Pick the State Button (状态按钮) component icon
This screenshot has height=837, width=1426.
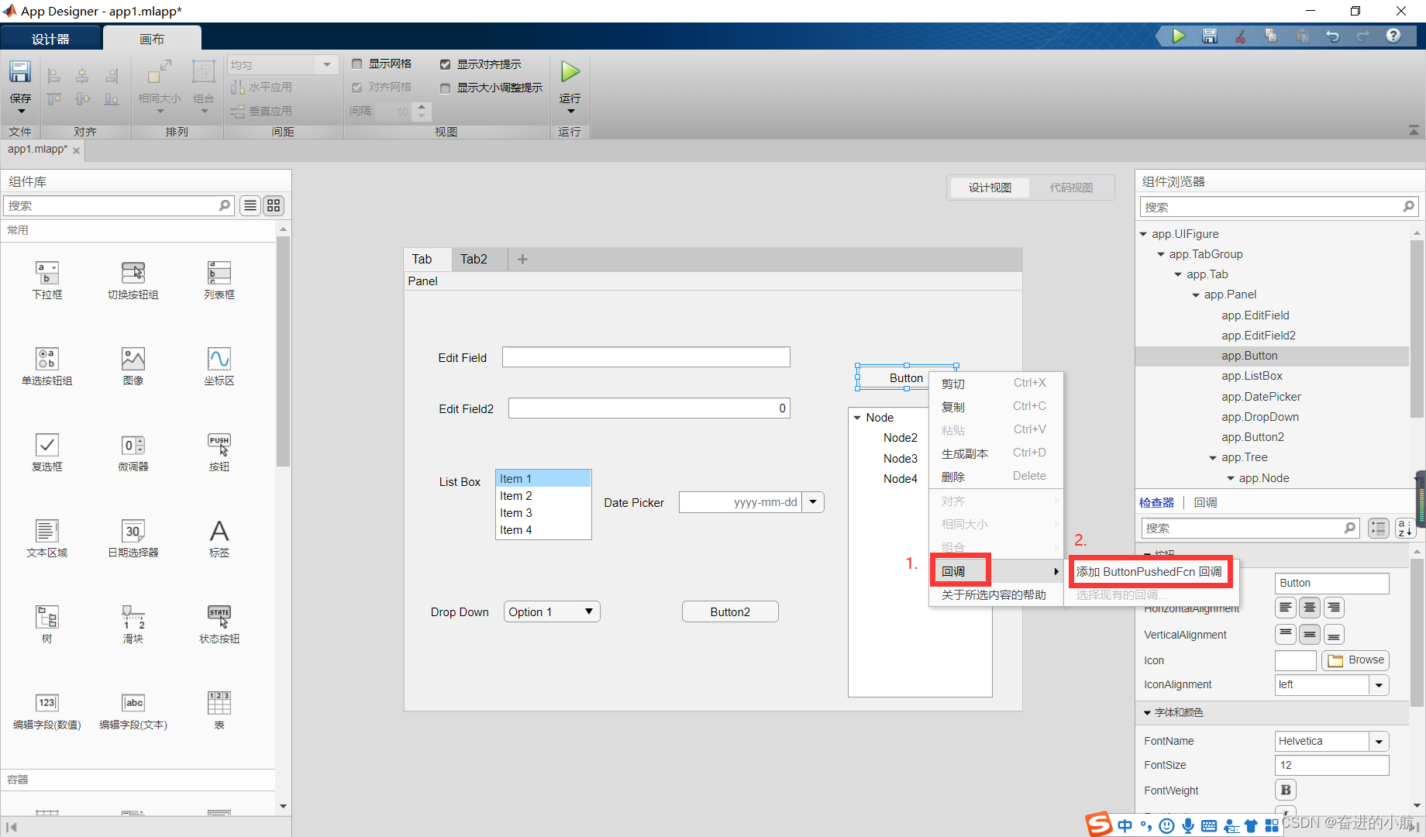219,617
